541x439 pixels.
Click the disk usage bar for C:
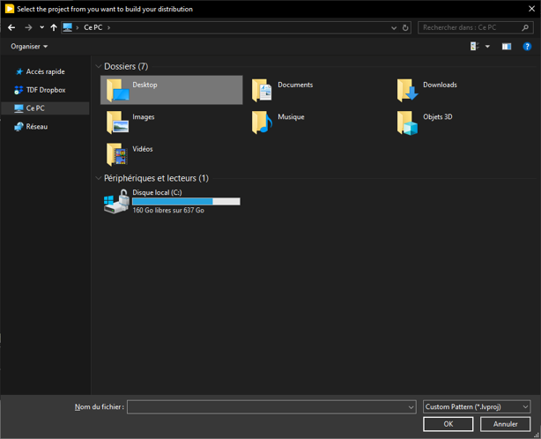[186, 202]
